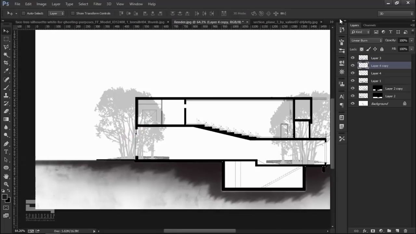Select the Hand tool
This screenshot has height=234, width=416.
(x=6, y=176)
